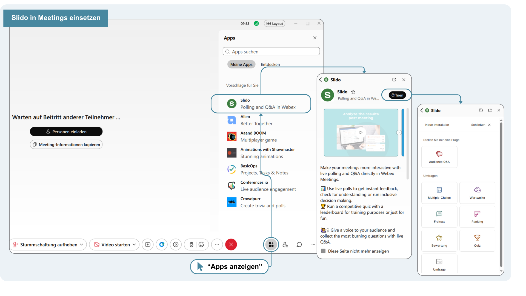Create a Bewertung poll
The height and width of the screenshot is (296, 526).
tap(439, 241)
